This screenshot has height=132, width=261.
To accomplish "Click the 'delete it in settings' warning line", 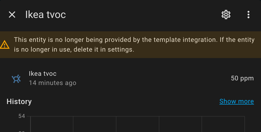I will click(74, 50).
